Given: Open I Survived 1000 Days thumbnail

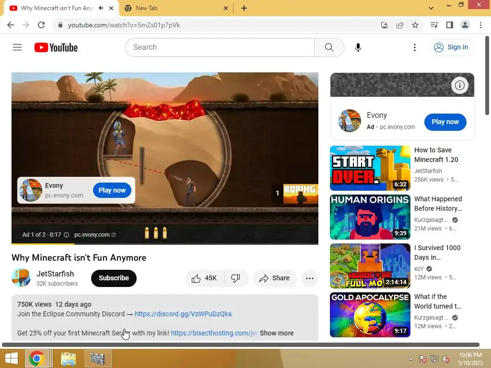Looking at the screenshot, I should click(x=370, y=265).
